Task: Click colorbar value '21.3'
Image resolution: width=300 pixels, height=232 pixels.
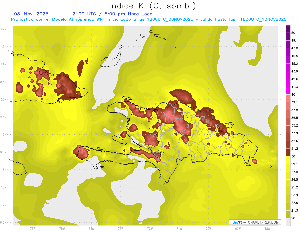Action: [295, 210]
